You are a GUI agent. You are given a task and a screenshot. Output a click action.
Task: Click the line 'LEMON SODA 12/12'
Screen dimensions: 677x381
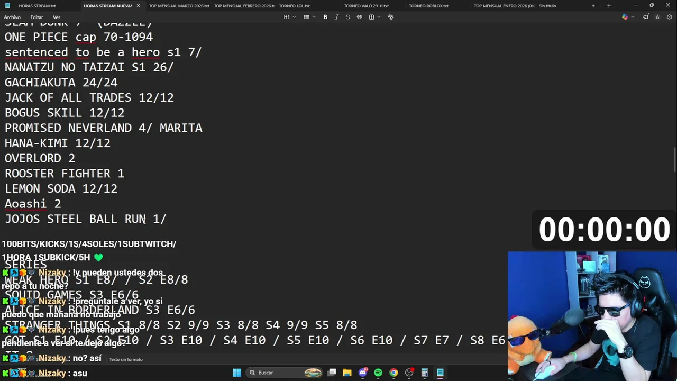(x=61, y=189)
